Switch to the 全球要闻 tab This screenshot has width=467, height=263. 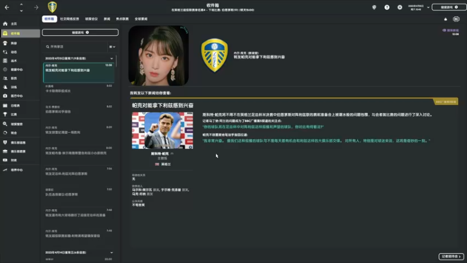pyautogui.click(x=141, y=19)
